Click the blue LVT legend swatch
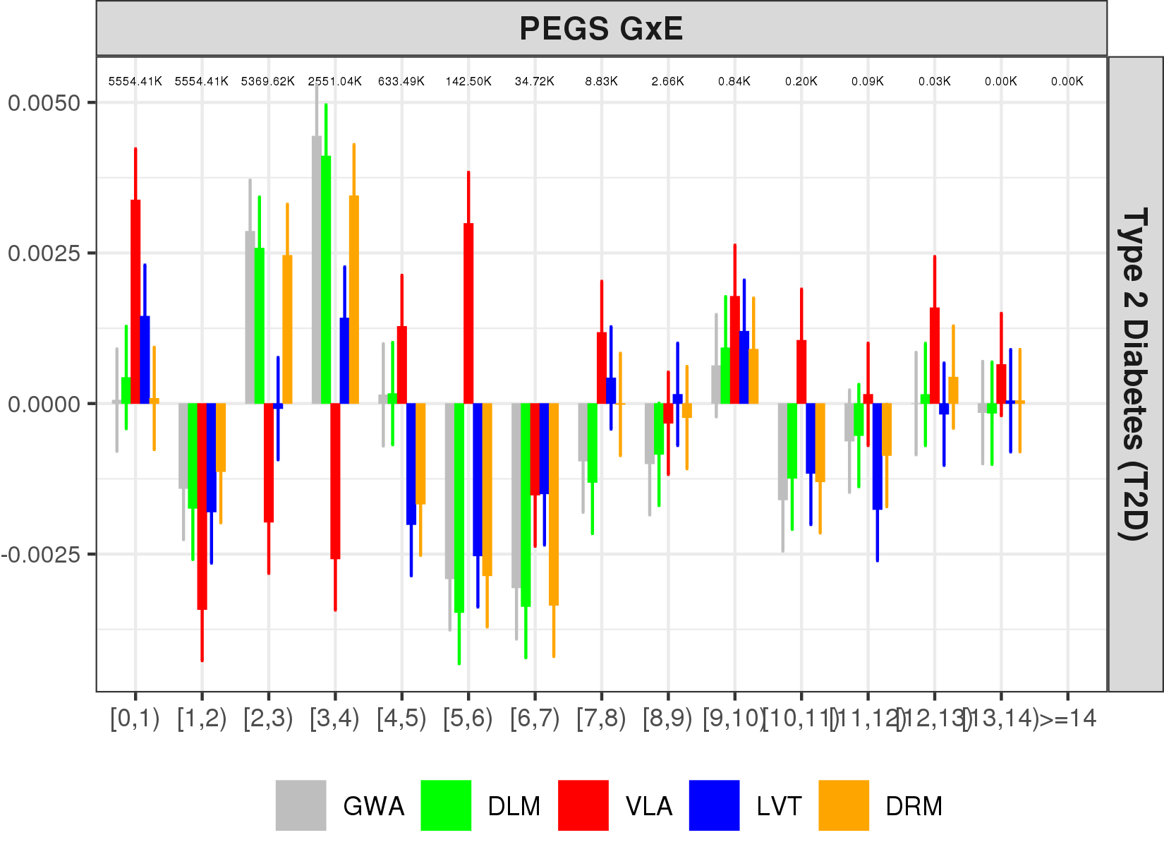Screen dimensions: 1164x847 (714, 805)
